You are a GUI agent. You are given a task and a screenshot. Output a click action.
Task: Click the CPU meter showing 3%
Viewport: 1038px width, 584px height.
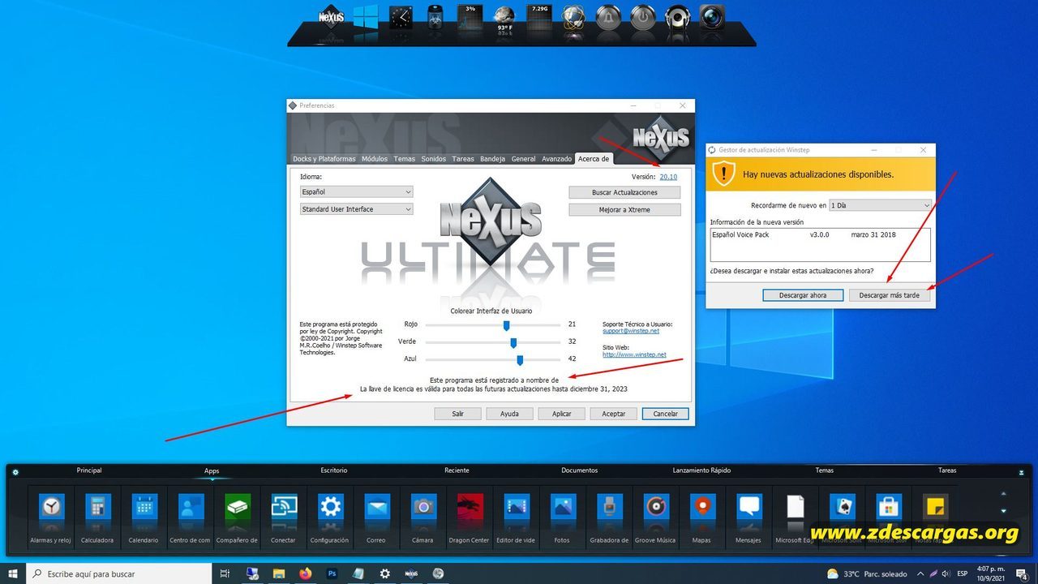point(470,17)
